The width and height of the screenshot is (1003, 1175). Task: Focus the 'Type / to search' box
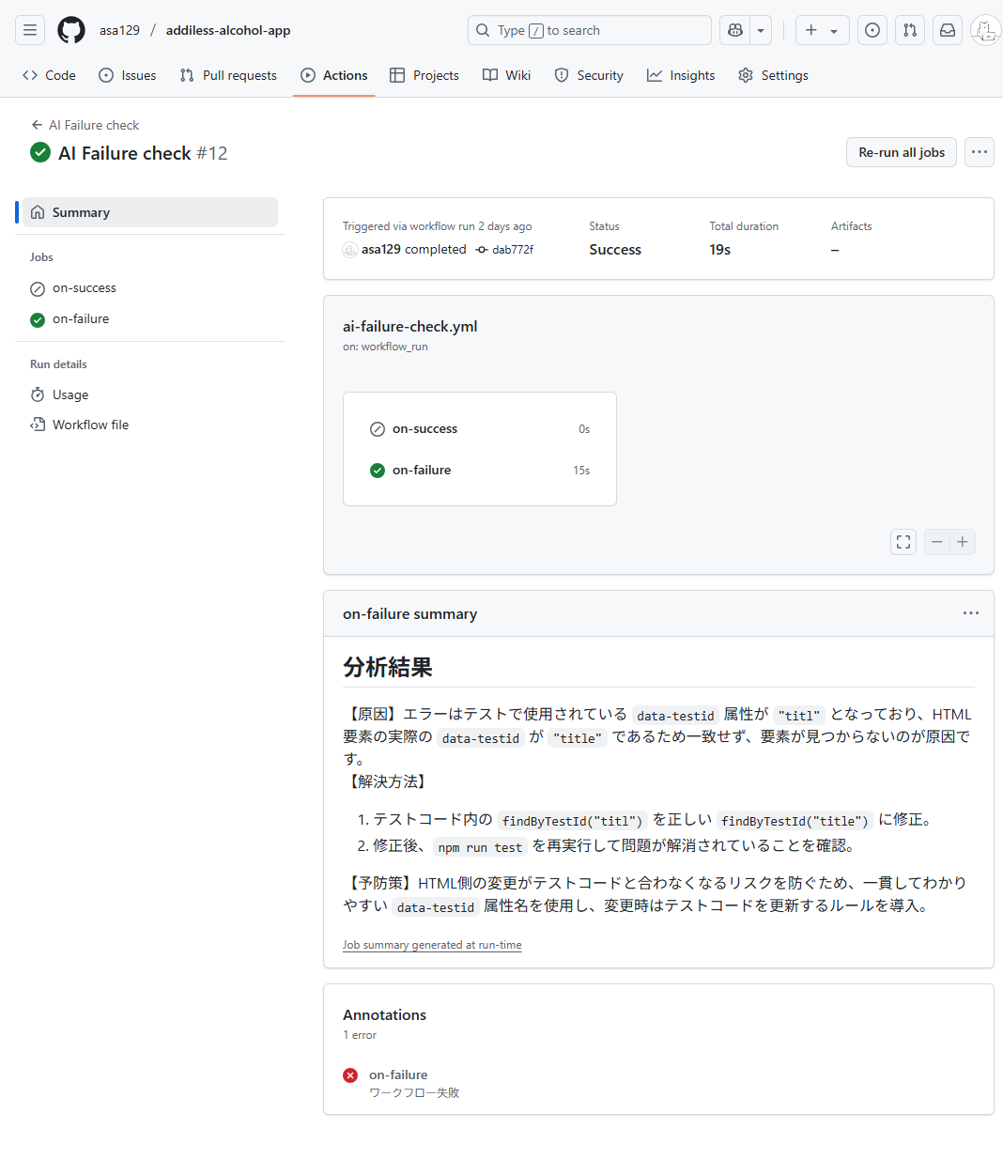(589, 30)
